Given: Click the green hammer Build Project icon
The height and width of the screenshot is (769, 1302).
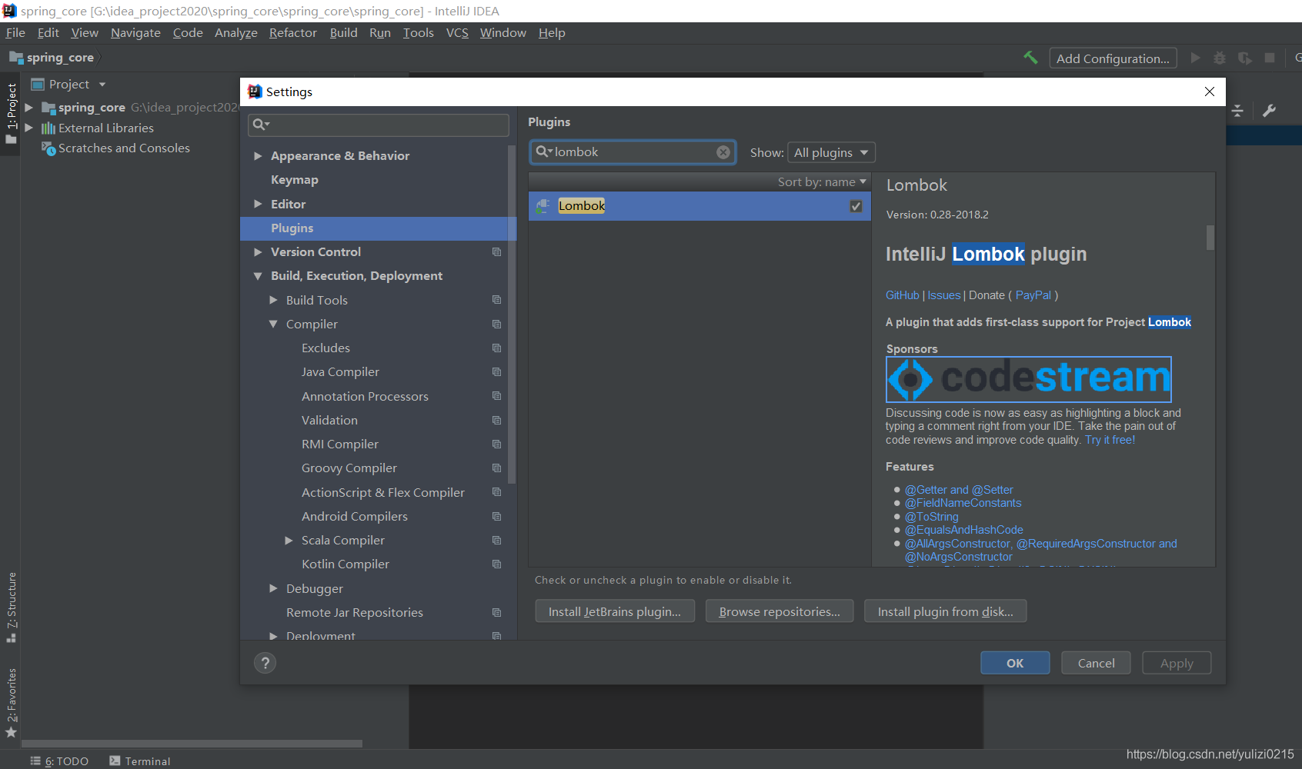Looking at the screenshot, I should (1030, 58).
